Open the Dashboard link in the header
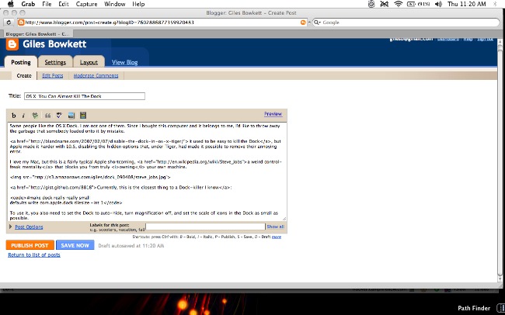 click(448, 39)
